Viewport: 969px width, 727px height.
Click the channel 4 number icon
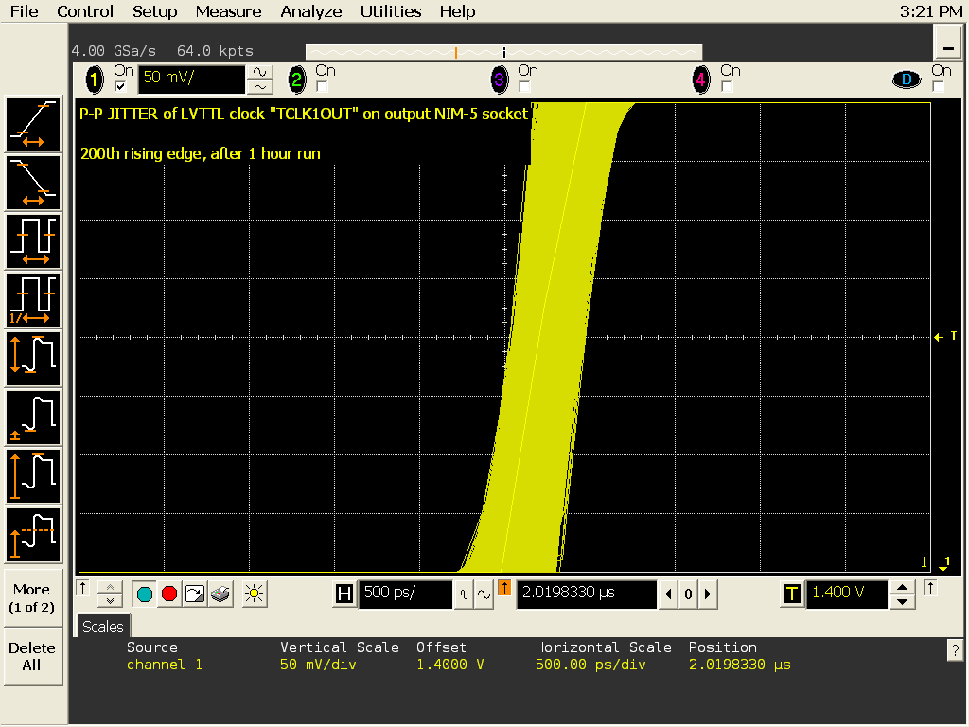tap(701, 80)
